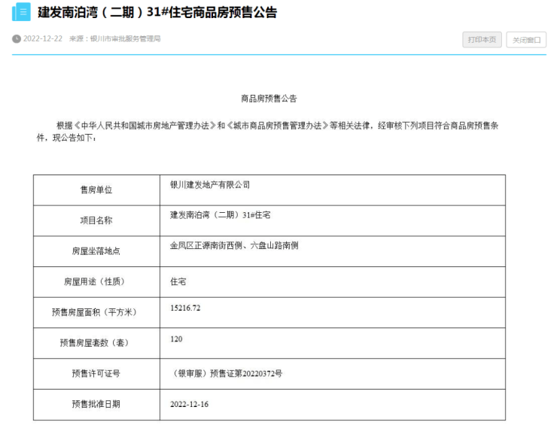Image resolution: width=557 pixels, height=425 pixels.
Task: Click the value 建发南泊湾（二期）31#住宅
Action: pyautogui.click(x=221, y=215)
